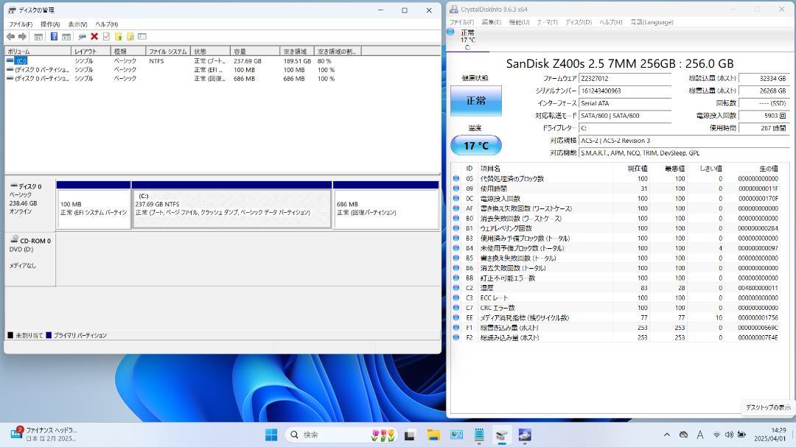Screen dimensions: 796x447
Task: Click the drive connect icon left of red X
Action: [83, 37]
